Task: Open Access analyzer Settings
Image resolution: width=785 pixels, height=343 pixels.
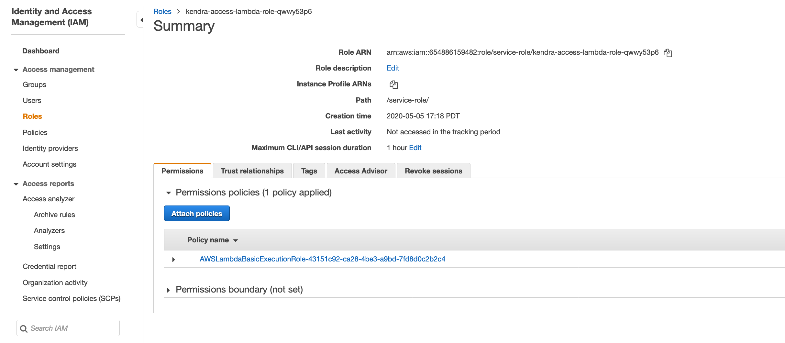Action: 47,247
